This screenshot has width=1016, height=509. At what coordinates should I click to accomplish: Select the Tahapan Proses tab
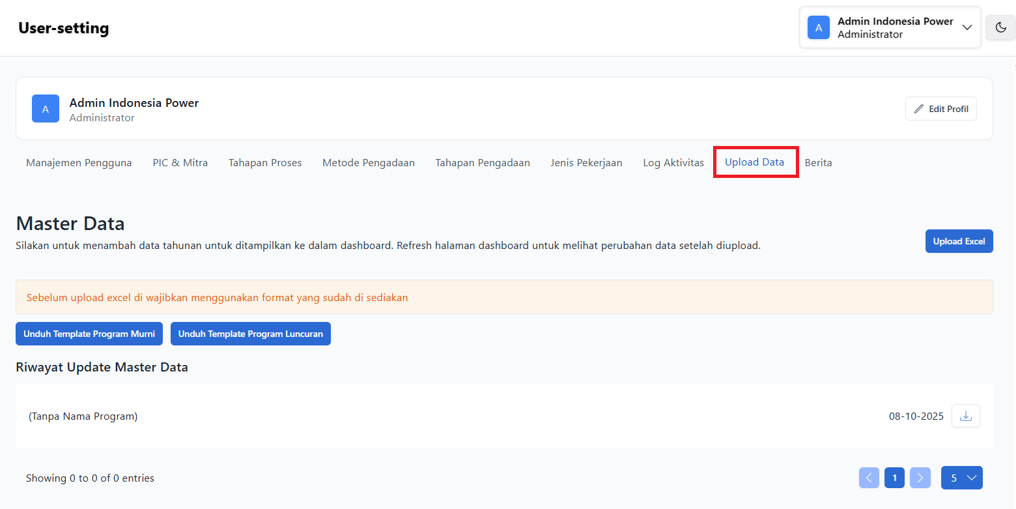coord(265,162)
